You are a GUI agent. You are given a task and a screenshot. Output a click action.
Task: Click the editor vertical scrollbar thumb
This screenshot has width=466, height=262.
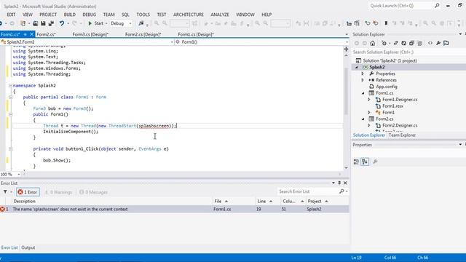346,90
